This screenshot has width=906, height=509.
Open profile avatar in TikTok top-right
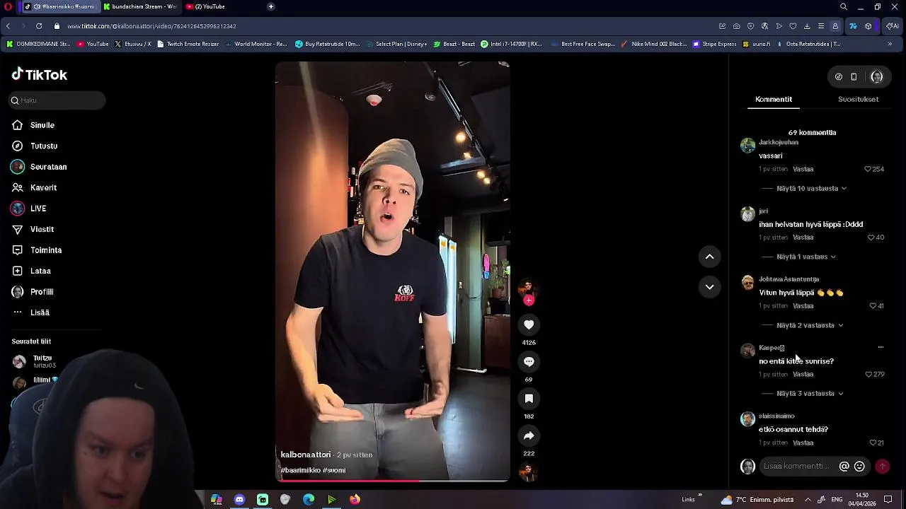click(876, 76)
